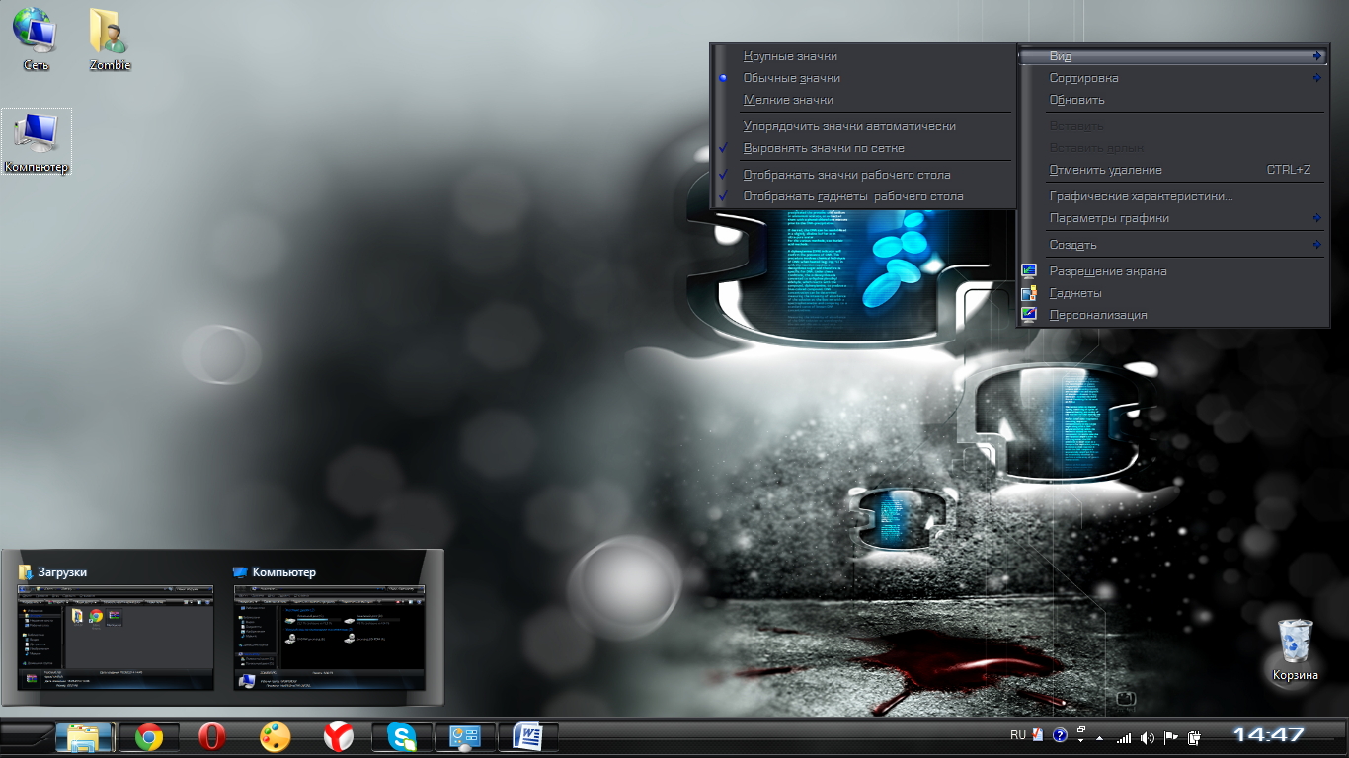Open Персонализация from the context menu
The width and height of the screenshot is (1349, 758).
click(1097, 315)
